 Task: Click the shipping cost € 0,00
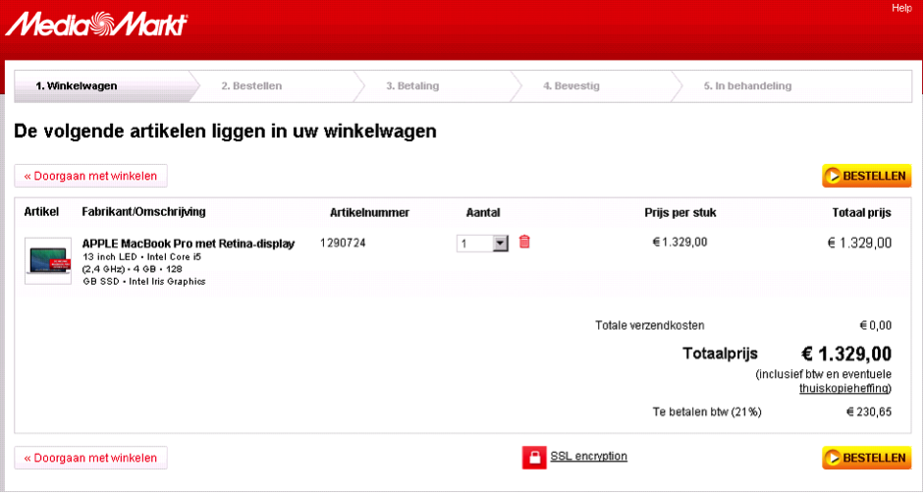click(876, 325)
